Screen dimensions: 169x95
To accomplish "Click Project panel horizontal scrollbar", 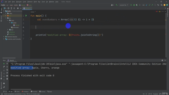I will click(9, 58).
